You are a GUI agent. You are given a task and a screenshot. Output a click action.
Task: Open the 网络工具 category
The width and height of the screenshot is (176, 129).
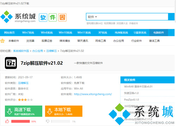click(x=101, y=41)
